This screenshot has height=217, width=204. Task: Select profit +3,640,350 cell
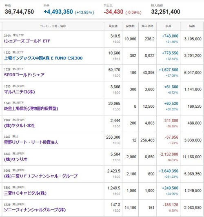click(169, 171)
